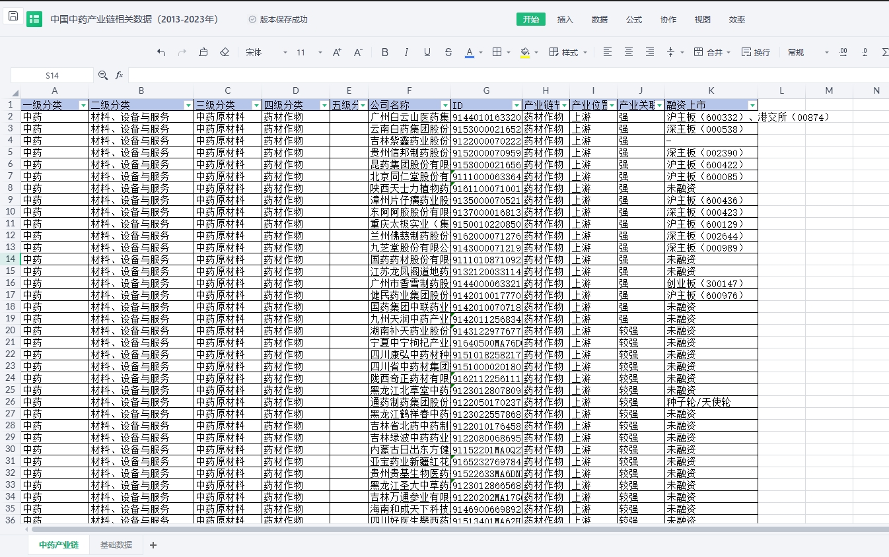Click the cell name box showing S14
889x557 pixels.
(x=52, y=75)
